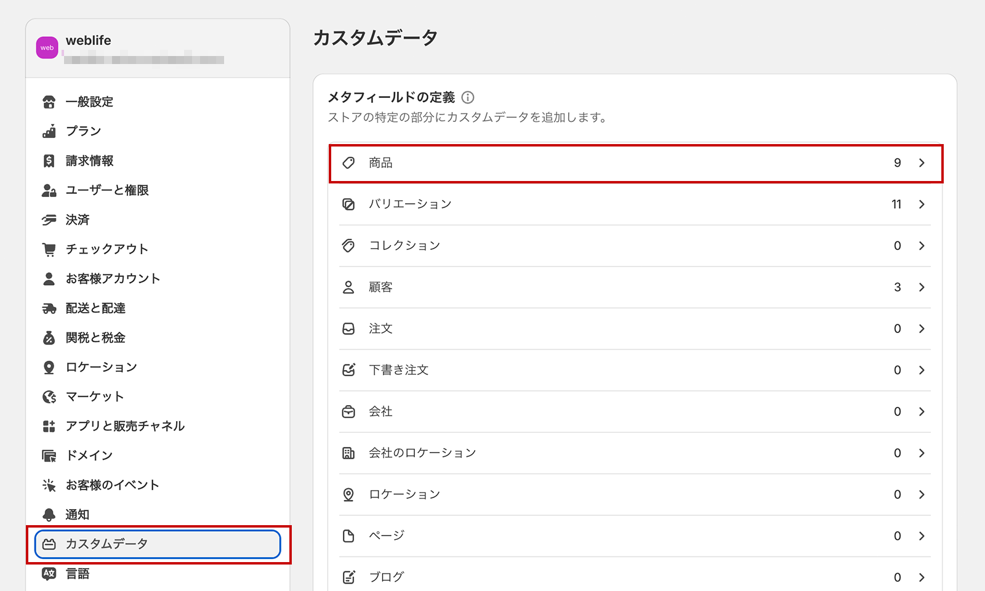Click マーケット label in sidebar
Image resolution: width=985 pixels, height=591 pixels.
click(95, 397)
